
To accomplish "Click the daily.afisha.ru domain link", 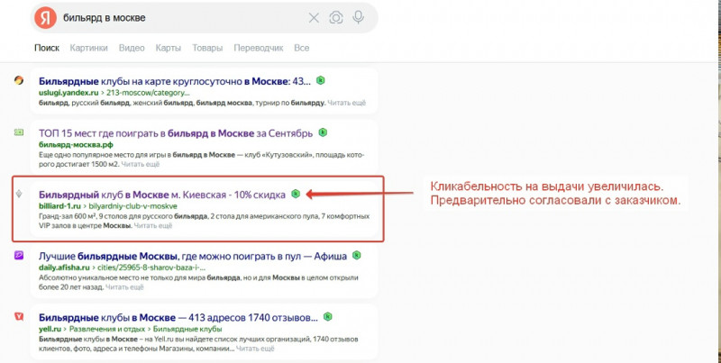I will click(64, 267).
